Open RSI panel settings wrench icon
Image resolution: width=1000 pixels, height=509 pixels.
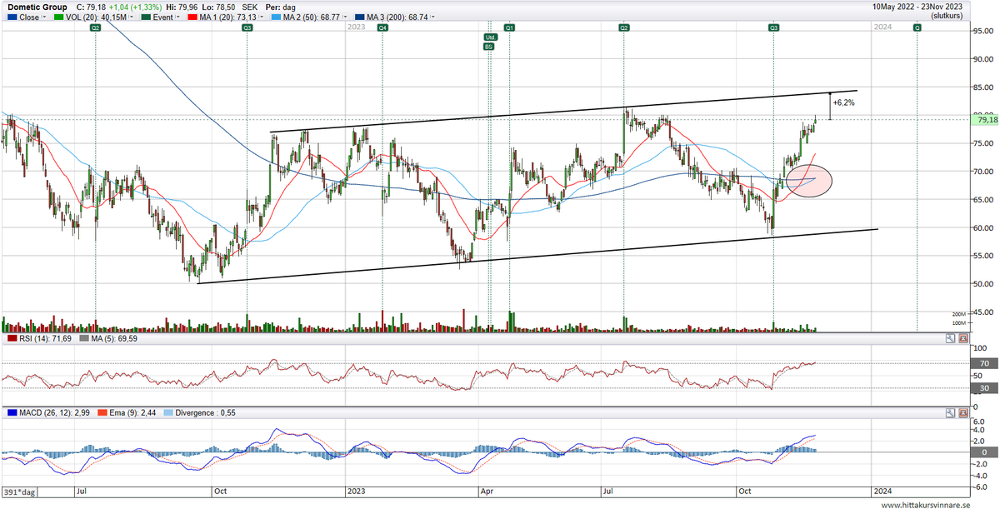pyautogui.click(x=950, y=339)
